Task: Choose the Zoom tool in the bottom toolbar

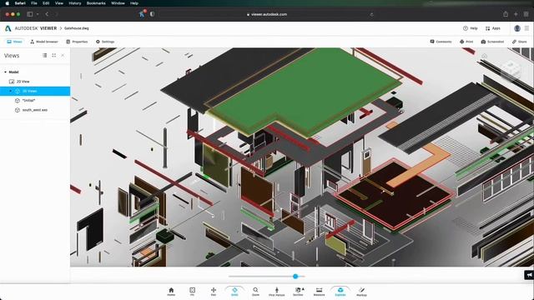Action: [255, 292]
